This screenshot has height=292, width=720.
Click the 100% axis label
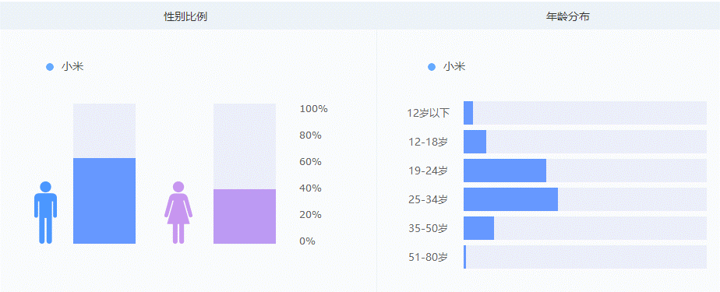[313, 109]
